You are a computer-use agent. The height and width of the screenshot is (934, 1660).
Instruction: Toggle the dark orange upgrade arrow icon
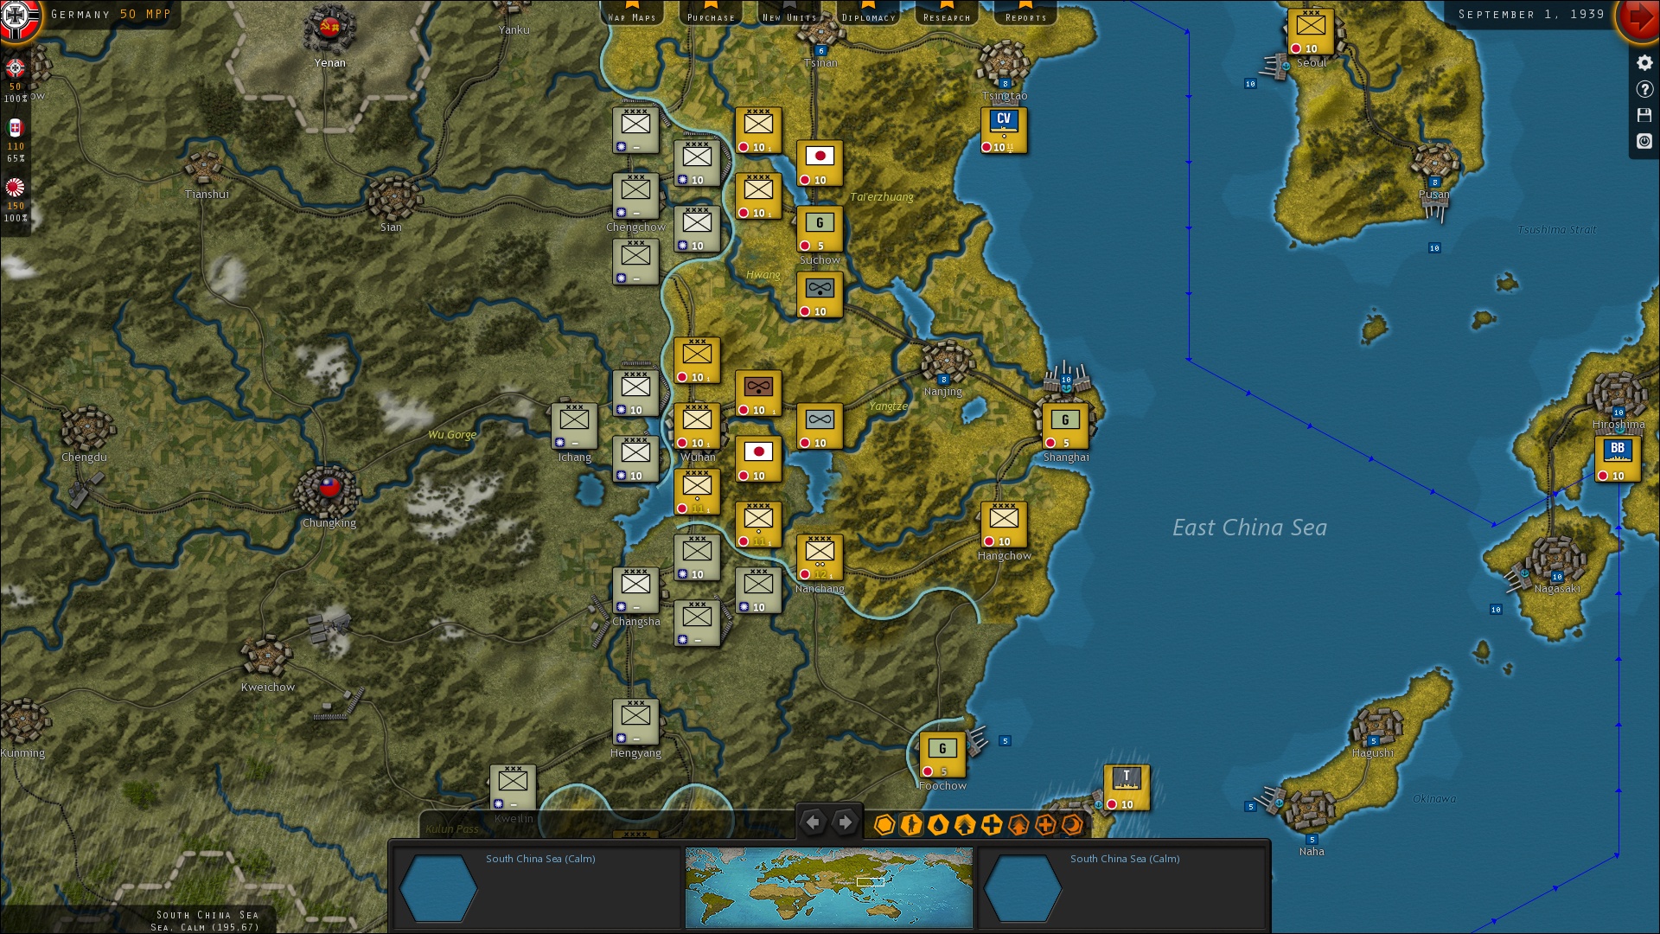click(x=1018, y=825)
